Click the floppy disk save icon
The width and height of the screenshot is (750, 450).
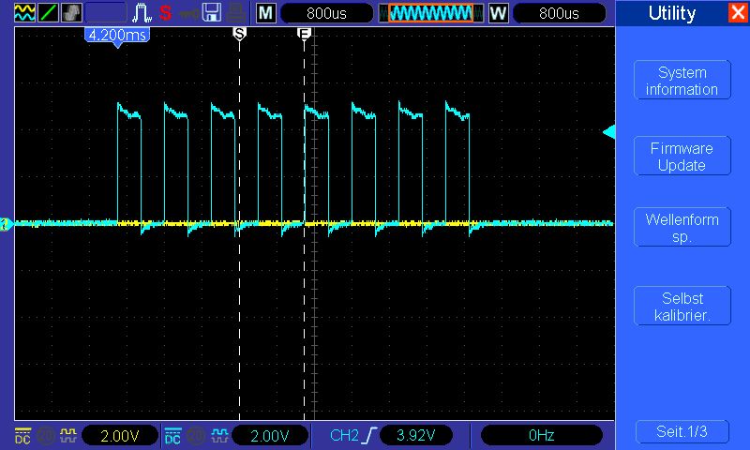(x=212, y=13)
